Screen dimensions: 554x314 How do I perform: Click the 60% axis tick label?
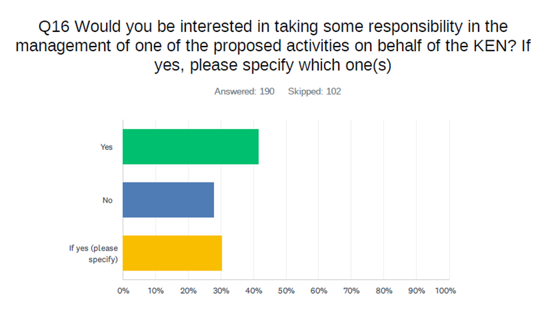(x=318, y=291)
